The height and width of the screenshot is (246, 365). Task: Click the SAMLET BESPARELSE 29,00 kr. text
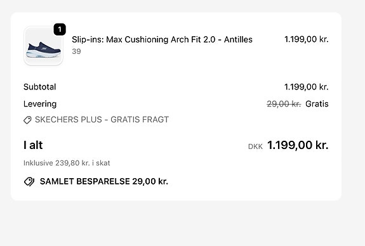(x=104, y=181)
